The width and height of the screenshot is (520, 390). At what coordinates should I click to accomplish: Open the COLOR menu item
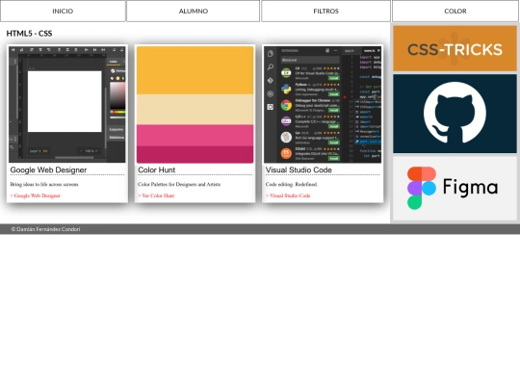[x=455, y=11]
